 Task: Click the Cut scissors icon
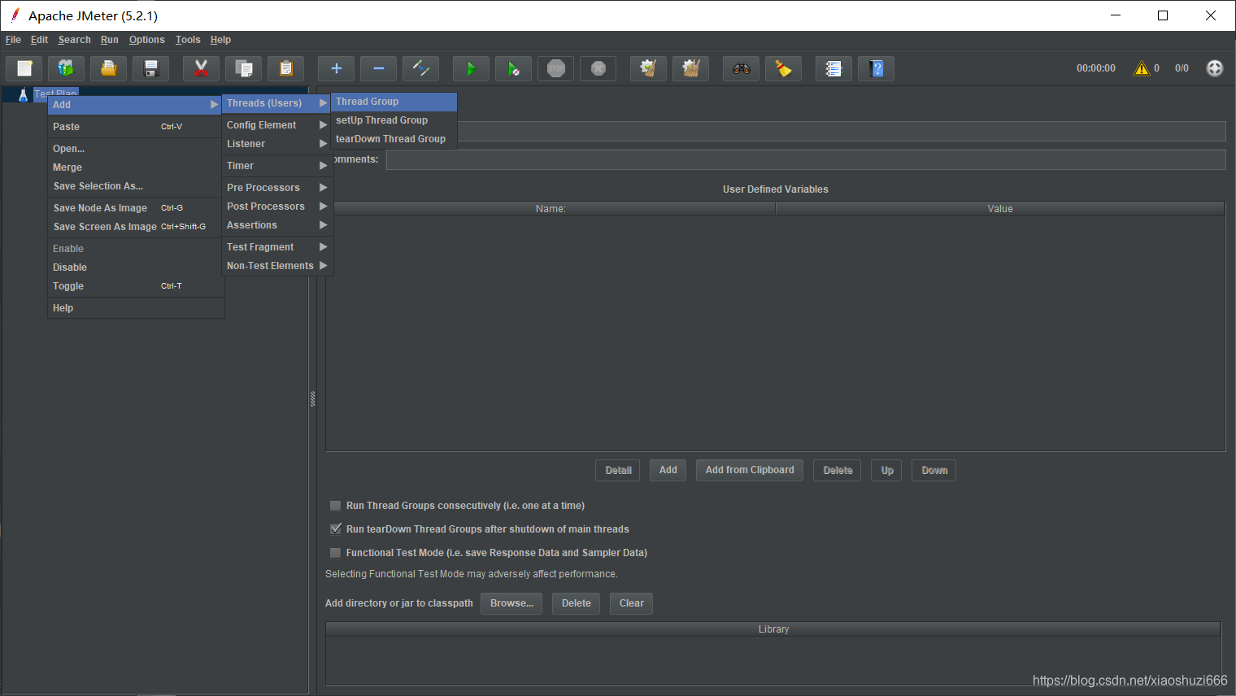pyautogui.click(x=202, y=68)
